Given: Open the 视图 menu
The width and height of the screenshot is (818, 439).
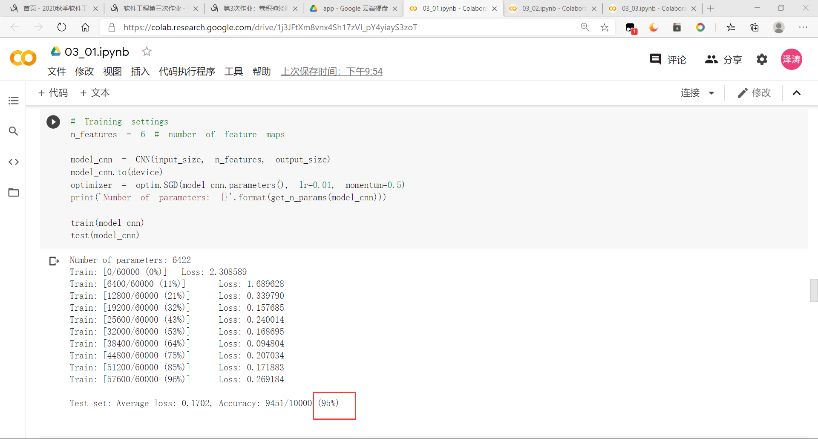Looking at the screenshot, I should tap(112, 71).
